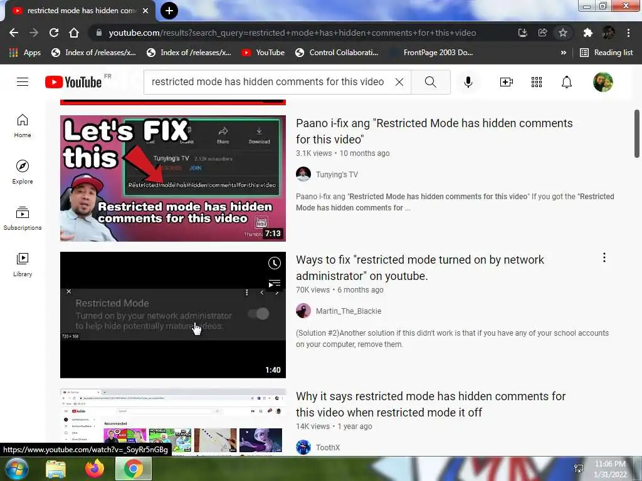Open the YouTube hamburger guide menu

pos(23,82)
